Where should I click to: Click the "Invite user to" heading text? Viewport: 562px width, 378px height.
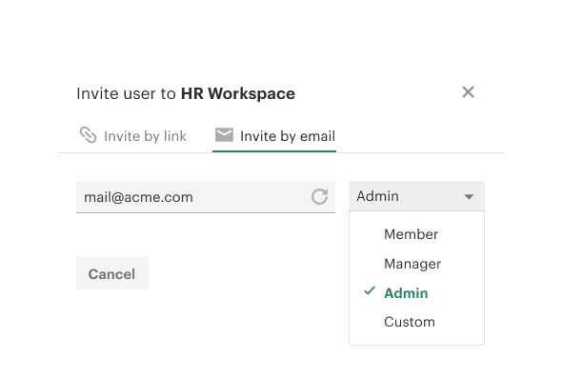coord(126,94)
